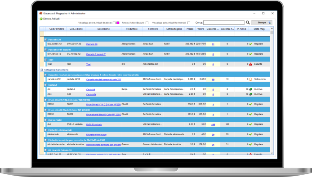Sort by Cod.Fornitore column header

pyautogui.click(x=57, y=29)
